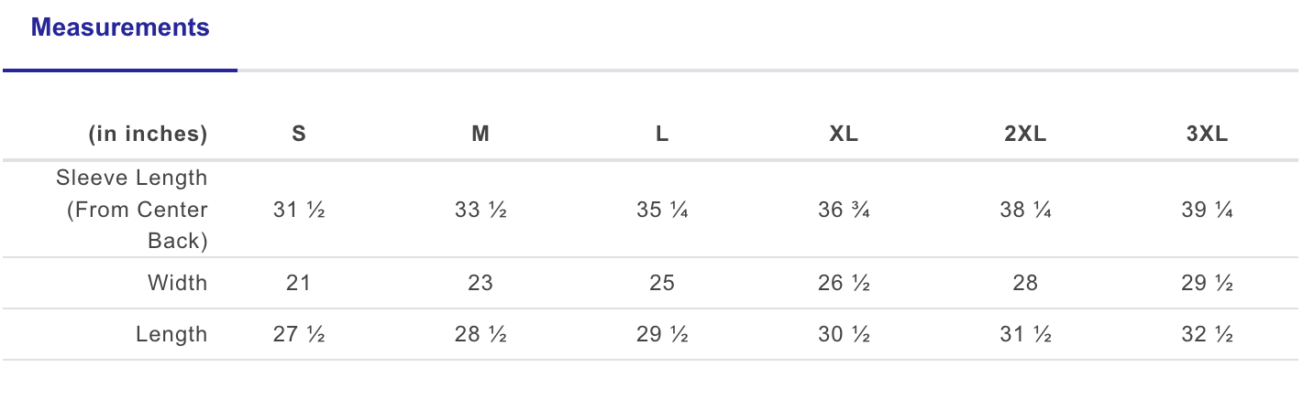This screenshot has height=400, width=1303.
Task: Select the 2XL size column header
Action: pyautogui.click(x=1025, y=134)
